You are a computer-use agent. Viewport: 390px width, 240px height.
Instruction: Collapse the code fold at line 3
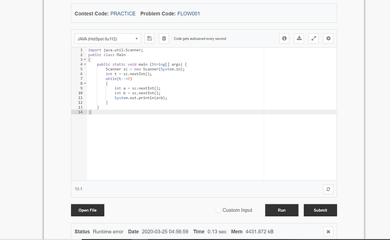point(85,60)
